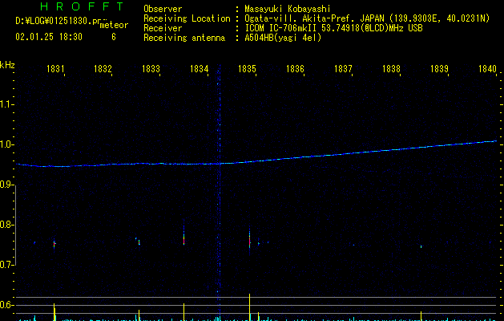
Task: Select the A504HB(yagi 4el) antenna text
Action: pos(283,38)
